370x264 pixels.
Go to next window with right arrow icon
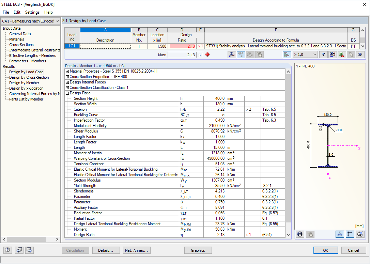(29, 250)
